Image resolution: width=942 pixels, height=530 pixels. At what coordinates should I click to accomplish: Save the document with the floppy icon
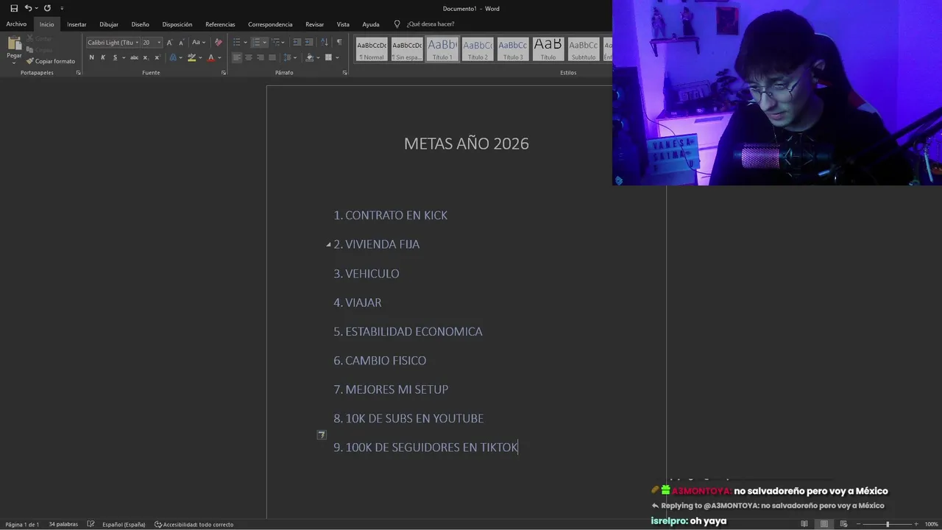pyautogui.click(x=14, y=8)
